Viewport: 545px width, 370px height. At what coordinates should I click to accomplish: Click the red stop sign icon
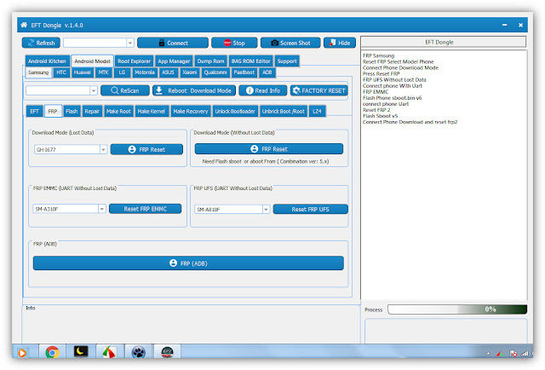227,43
